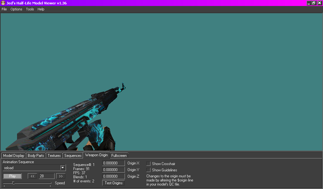Viewport: 323px width, 189px height.
Task: Click the Test Origins button
Action: tap(113, 183)
